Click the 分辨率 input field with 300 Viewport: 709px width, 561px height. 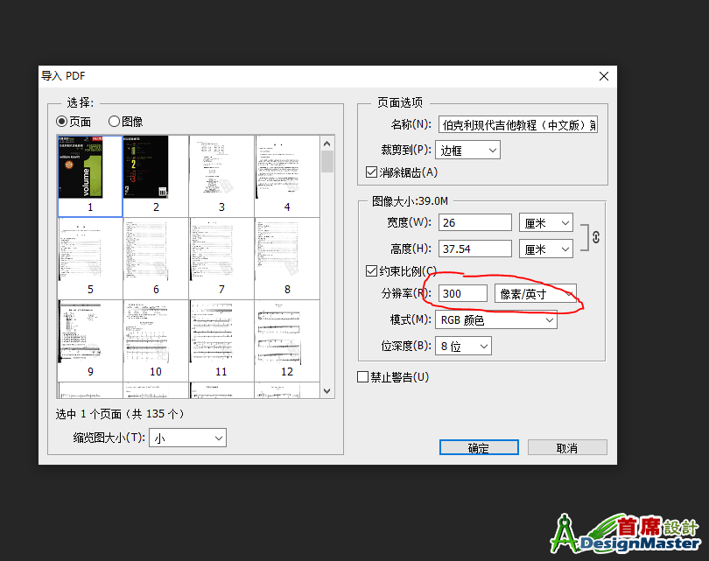462,293
